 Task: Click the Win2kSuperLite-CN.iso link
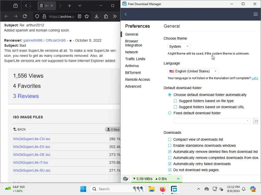(x=32, y=139)
